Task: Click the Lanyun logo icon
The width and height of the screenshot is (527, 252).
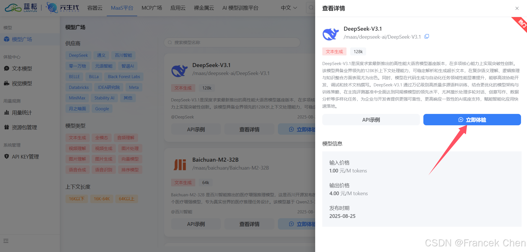Action: (x=13, y=8)
